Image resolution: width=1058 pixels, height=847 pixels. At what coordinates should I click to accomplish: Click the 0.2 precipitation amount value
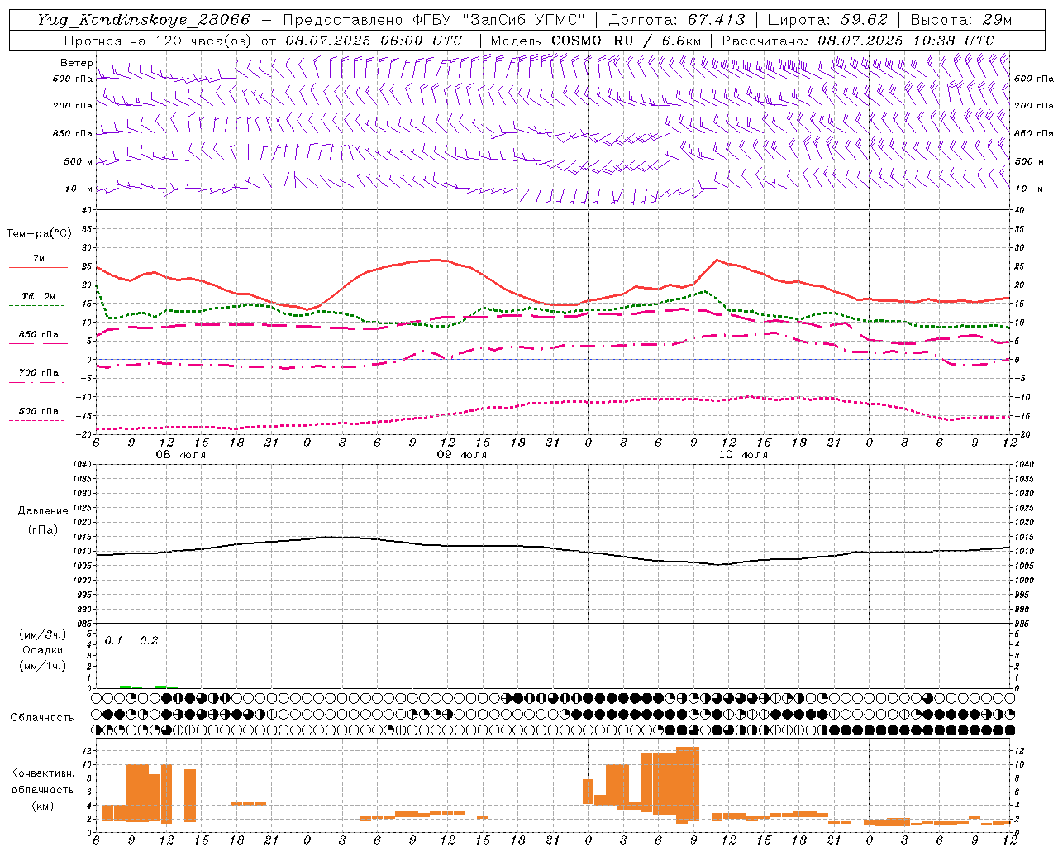pyautogui.click(x=149, y=641)
